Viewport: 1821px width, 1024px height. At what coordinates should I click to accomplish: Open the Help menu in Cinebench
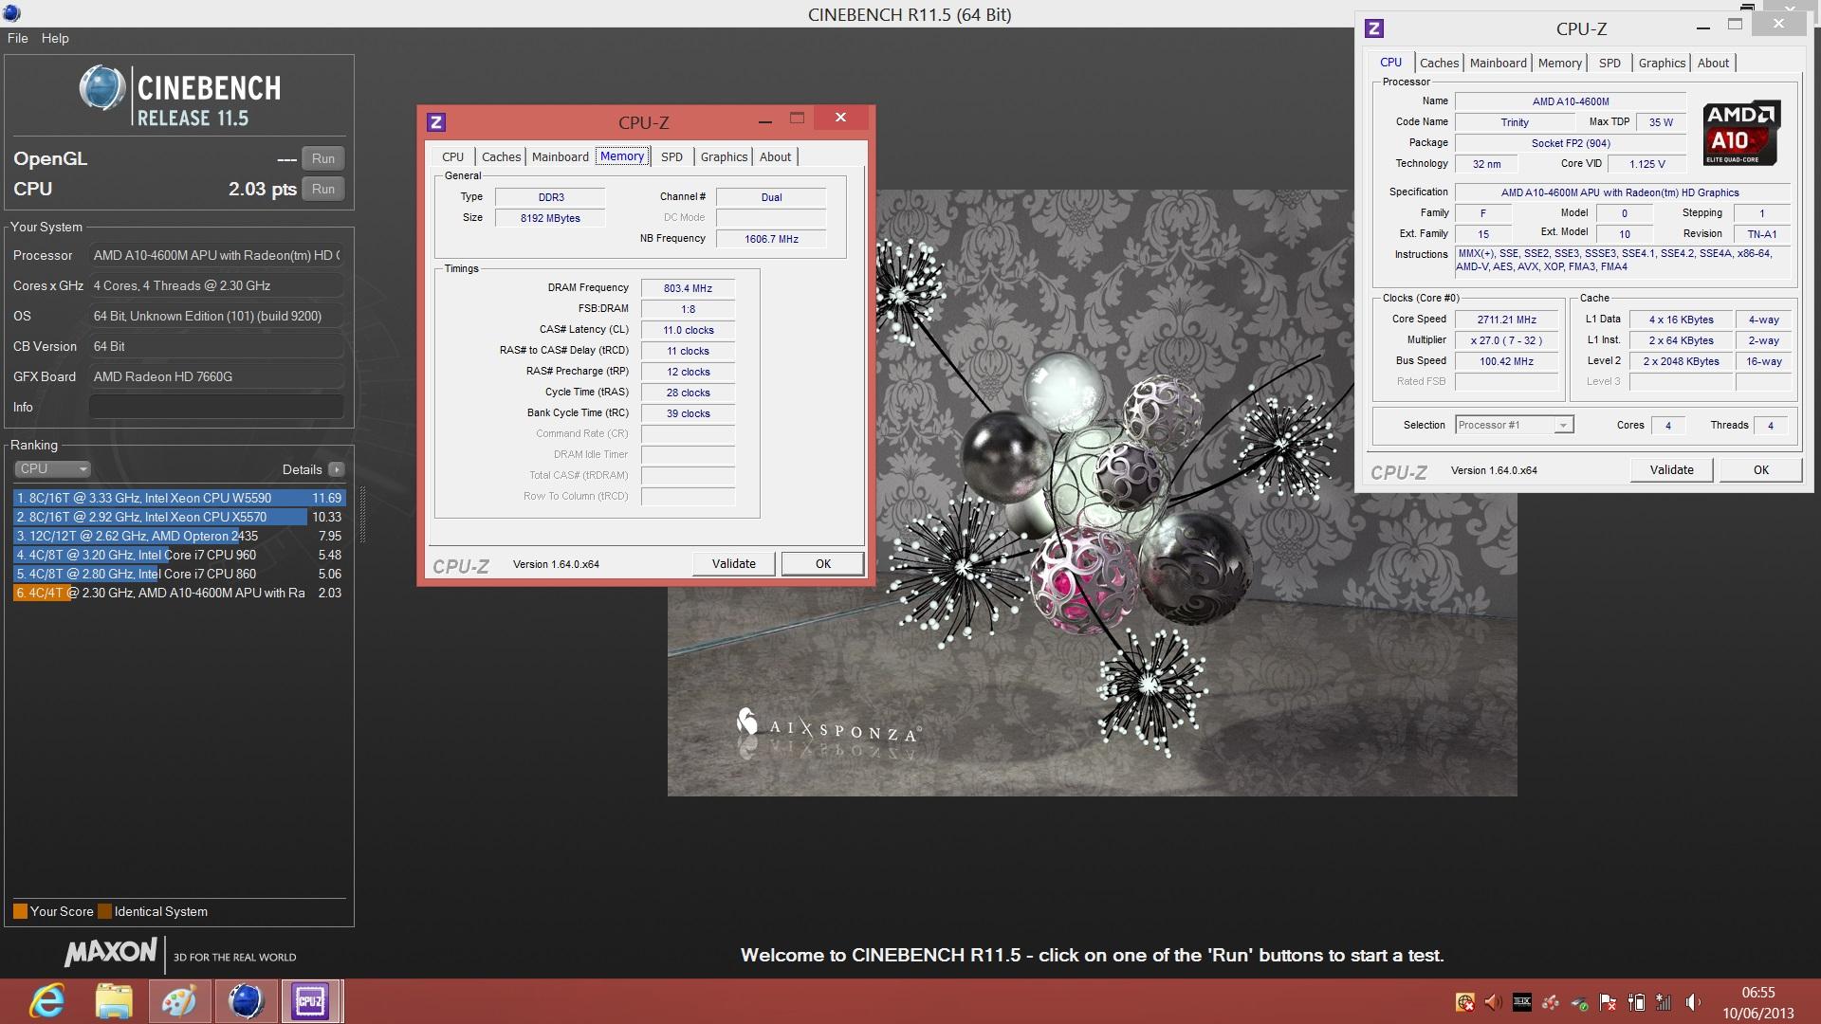55,38
